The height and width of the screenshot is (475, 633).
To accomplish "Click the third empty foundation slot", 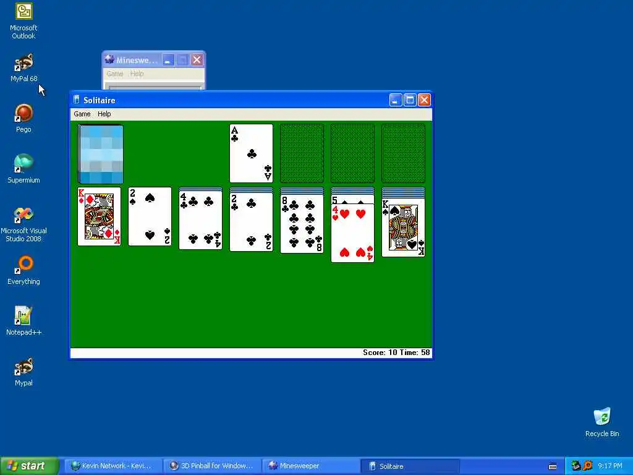I will pyautogui.click(x=352, y=153).
